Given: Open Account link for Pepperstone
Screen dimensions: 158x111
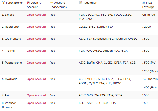Looking at the screenshot, I should pyautogui.click(x=36, y=63).
